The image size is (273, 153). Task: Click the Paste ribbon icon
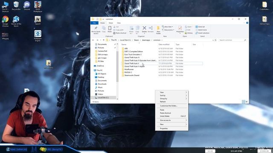pos(110,29)
